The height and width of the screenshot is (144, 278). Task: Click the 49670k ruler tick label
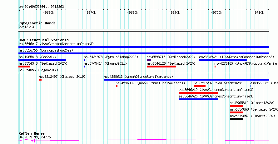90,12
